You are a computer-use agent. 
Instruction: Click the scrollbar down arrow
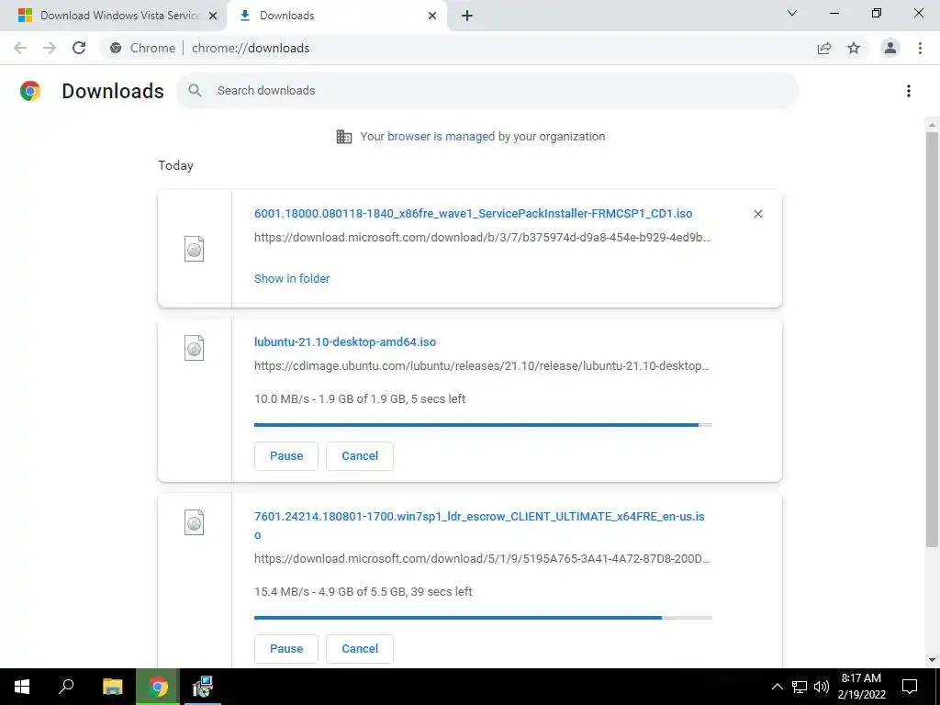pos(932,661)
